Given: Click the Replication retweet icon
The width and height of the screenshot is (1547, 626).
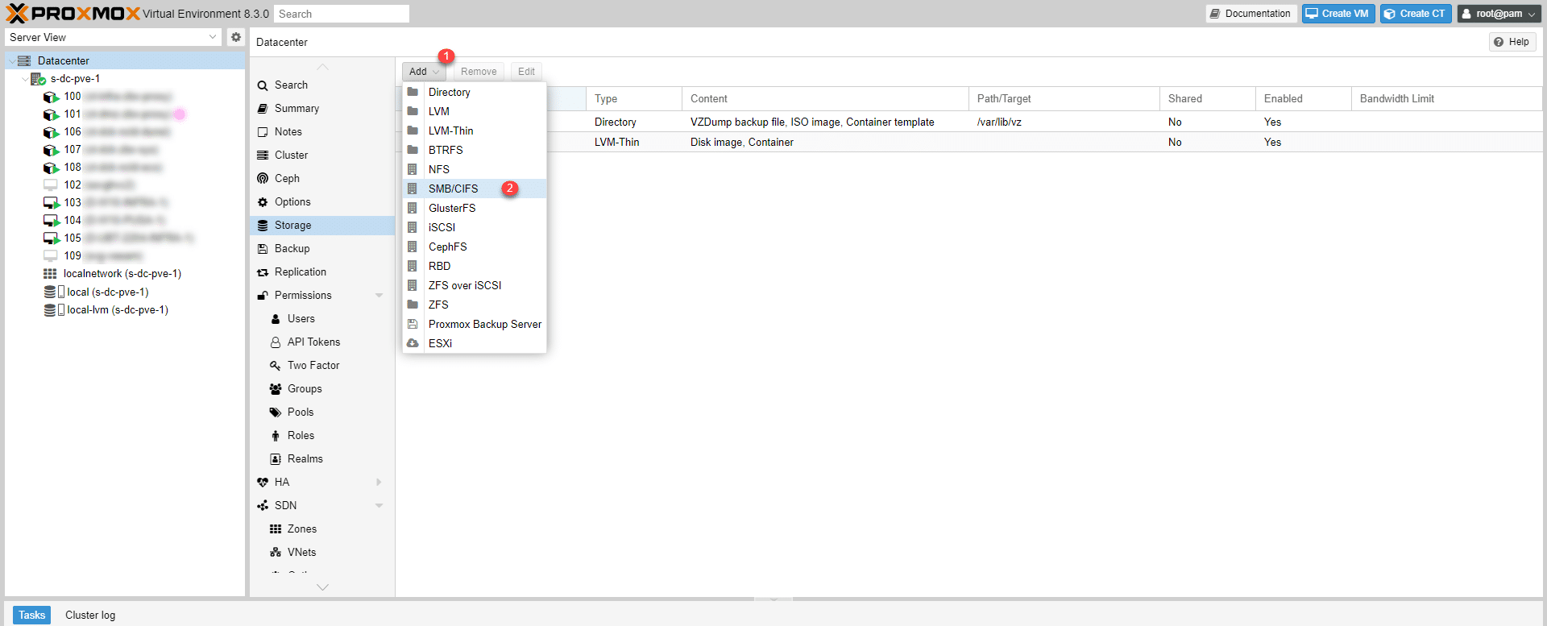Looking at the screenshot, I should (263, 272).
